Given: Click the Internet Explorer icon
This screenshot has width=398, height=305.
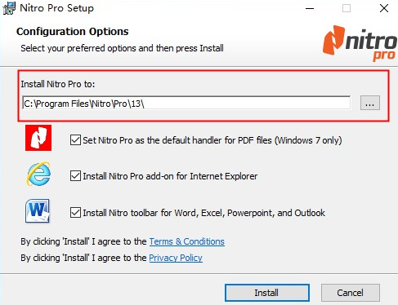Looking at the screenshot, I should click(38, 174).
